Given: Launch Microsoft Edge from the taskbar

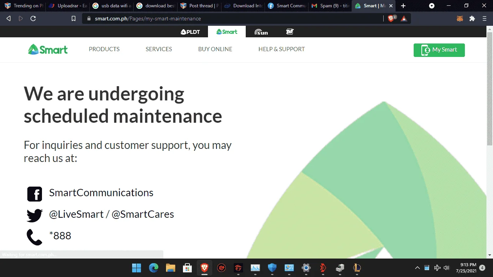Looking at the screenshot, I should point(154,268).
